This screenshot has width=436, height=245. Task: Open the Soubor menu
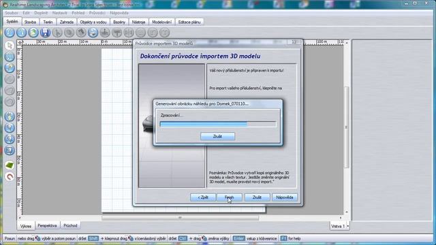(x=12, y=13)
